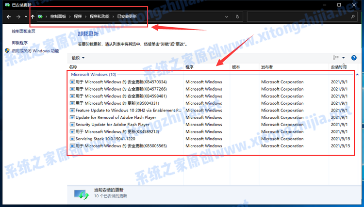This screenshot has height=207, width=364.
Task: Select Security Update for Adobe Flash Player
Action: coord(113,125)
